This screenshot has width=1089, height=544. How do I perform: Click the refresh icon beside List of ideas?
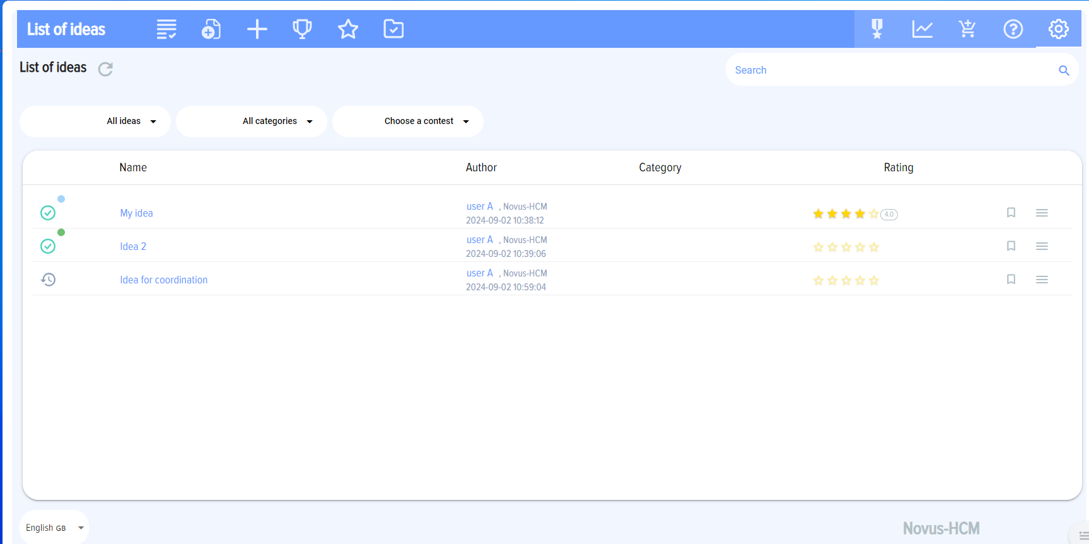[105, 69]
